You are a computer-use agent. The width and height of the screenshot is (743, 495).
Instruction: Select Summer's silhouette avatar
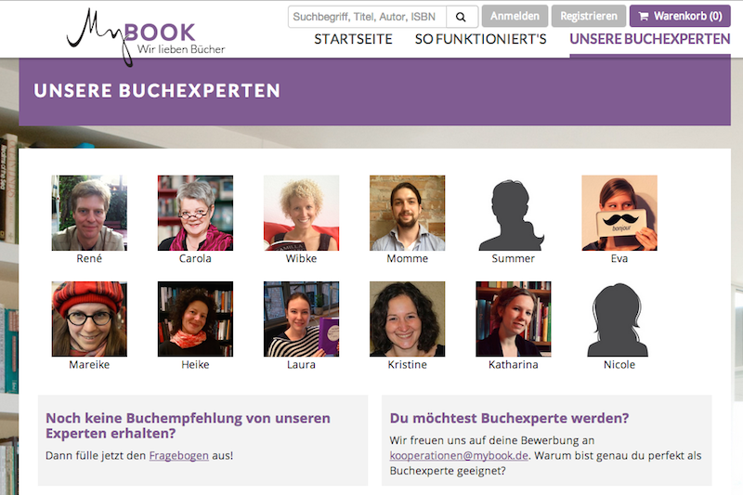point(514,214)
